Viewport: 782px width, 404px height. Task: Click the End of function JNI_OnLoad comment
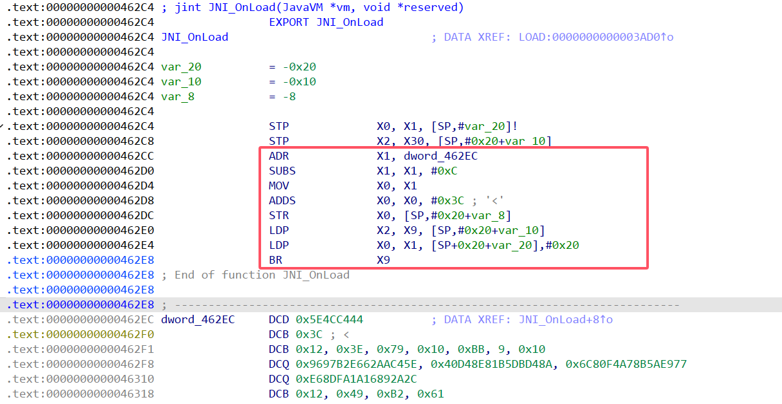point(255,275)
